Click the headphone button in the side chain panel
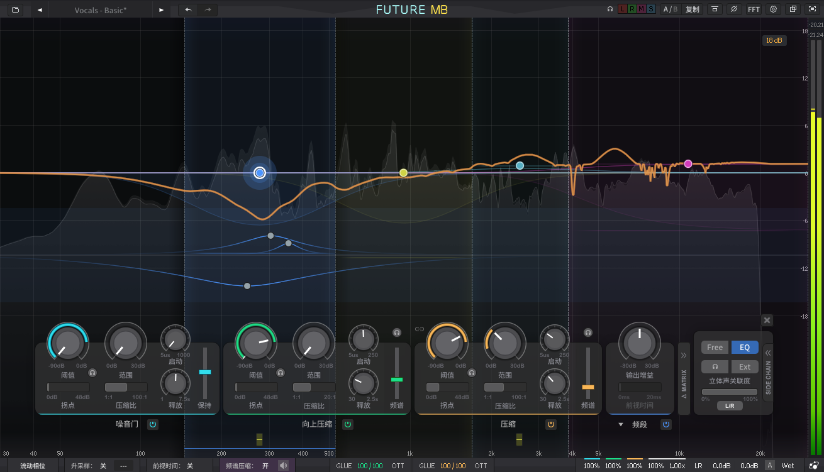Viewport: 824px width, 472px height. pos(715,367)
